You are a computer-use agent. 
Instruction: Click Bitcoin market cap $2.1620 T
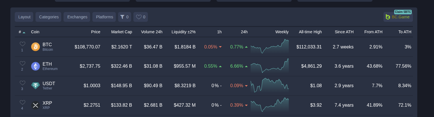[122, 47]
